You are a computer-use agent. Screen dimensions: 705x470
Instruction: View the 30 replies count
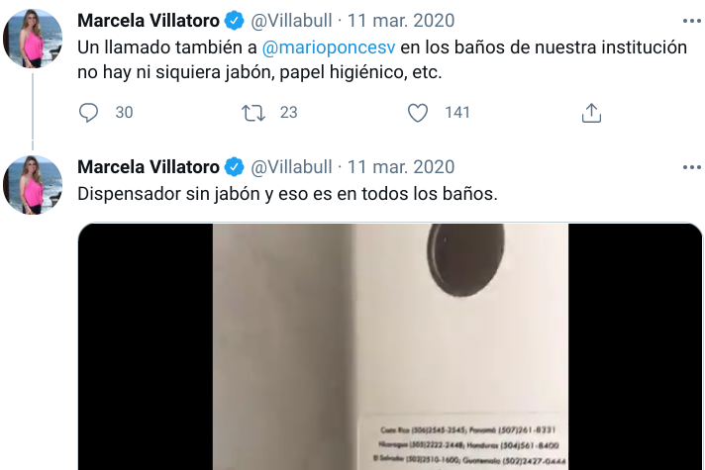pos(124,113)
